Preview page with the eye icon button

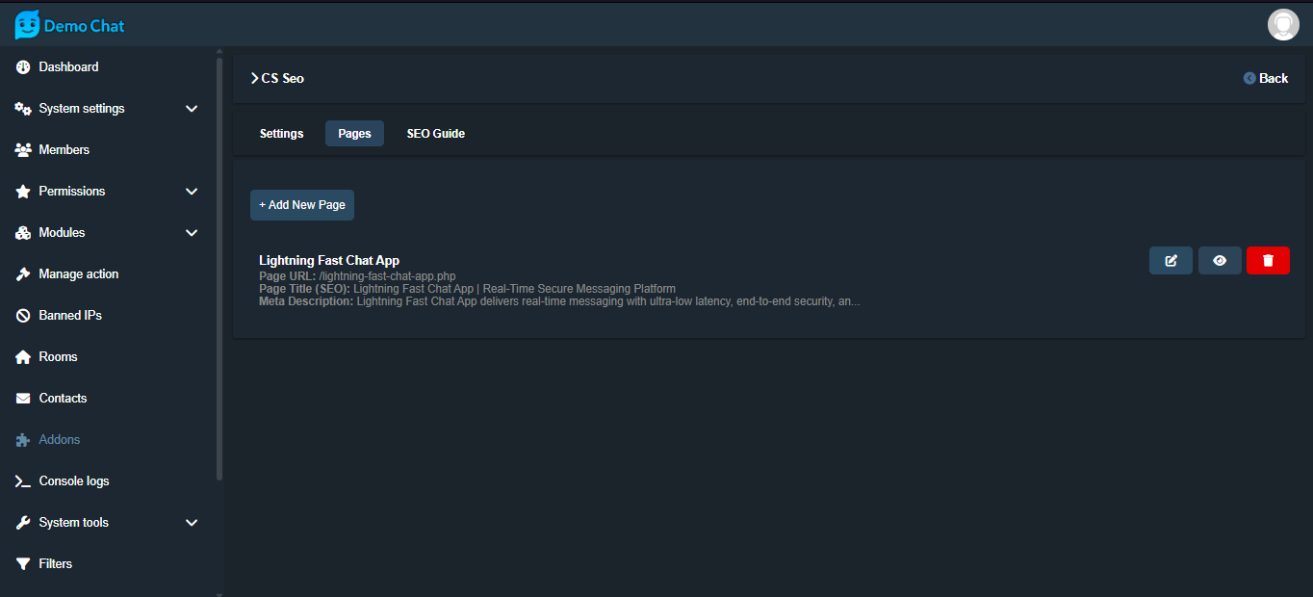pos(1220,261)
